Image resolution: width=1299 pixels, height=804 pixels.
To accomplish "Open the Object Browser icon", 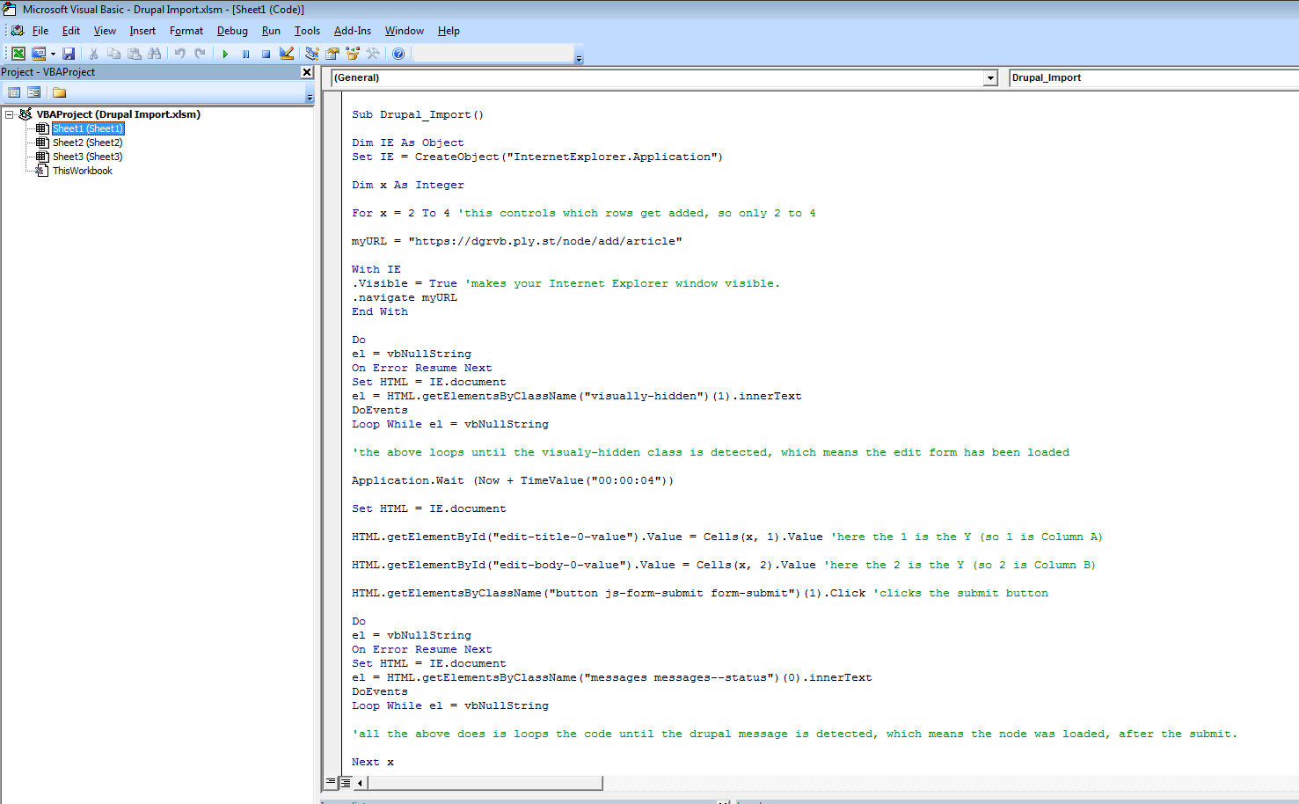I will point(353,54).
